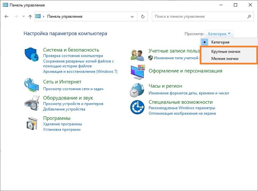Open Проверка состояния компьютера link
The width and height of the screenshot is (258, 191).
(73, 56)
